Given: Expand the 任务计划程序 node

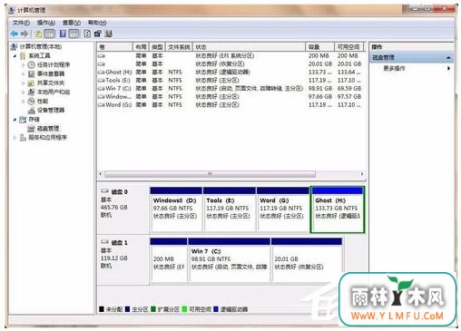Looking at the screenshot, I should coord(24,65).
